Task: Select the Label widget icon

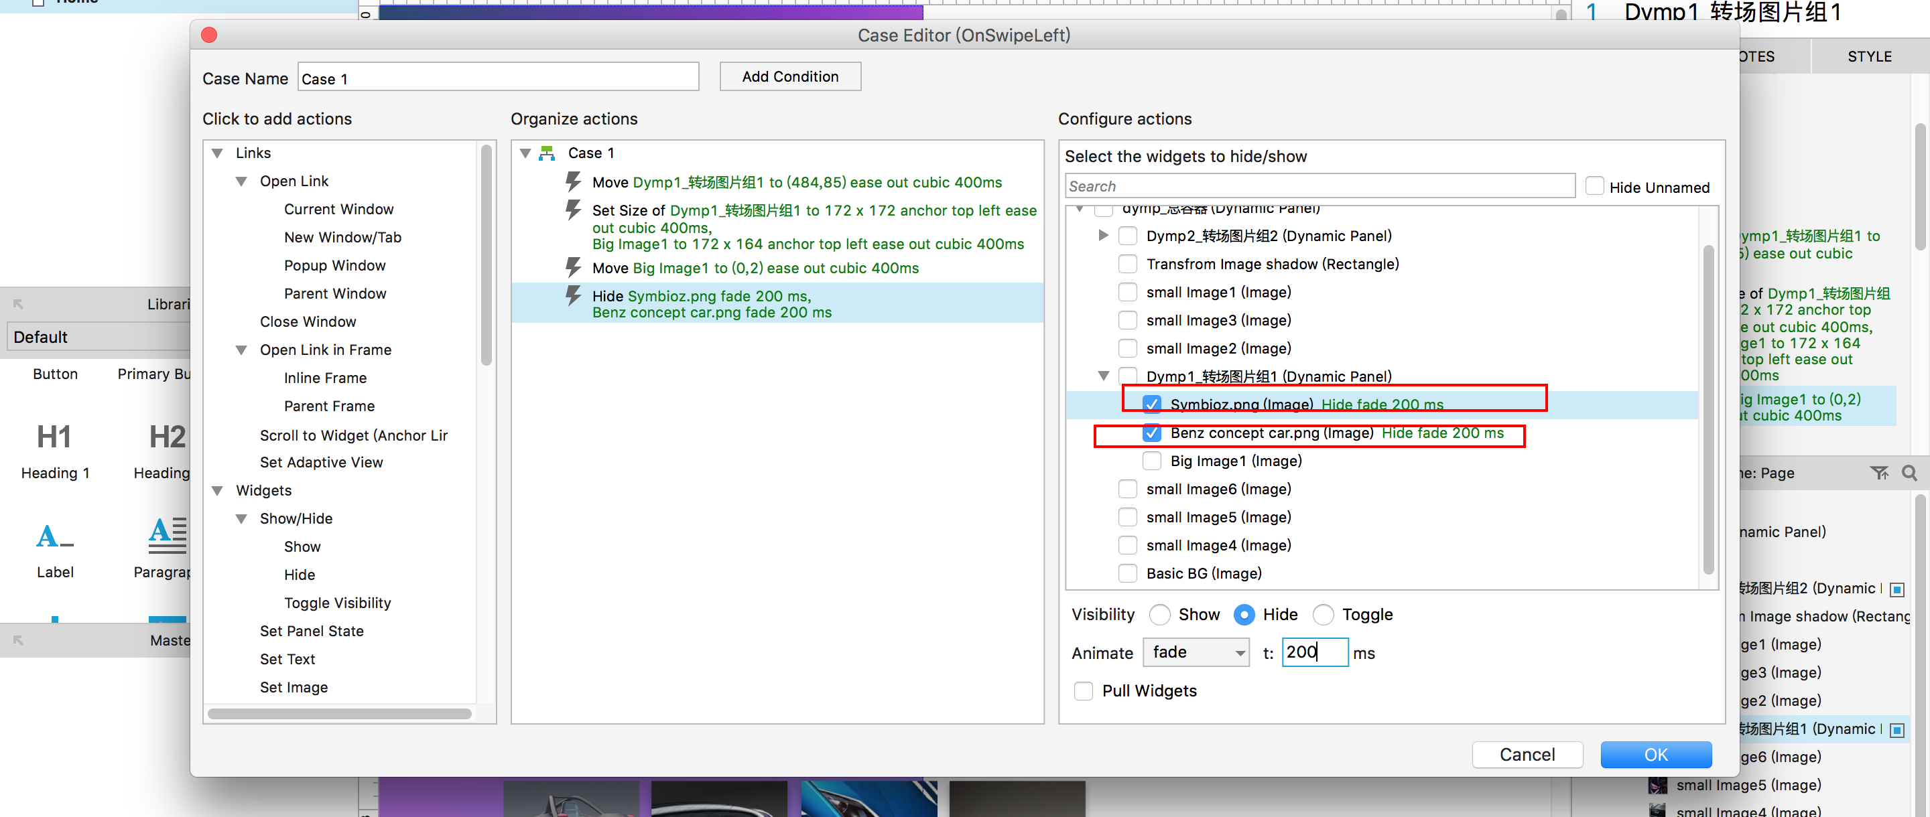Action: pyautogui.click(x=55, y=537)
